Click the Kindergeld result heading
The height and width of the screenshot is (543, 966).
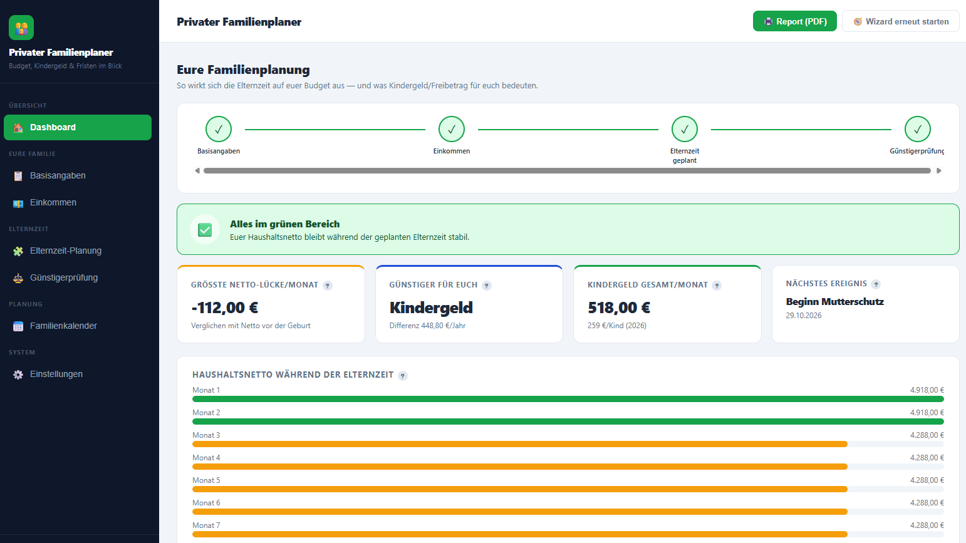431,308
